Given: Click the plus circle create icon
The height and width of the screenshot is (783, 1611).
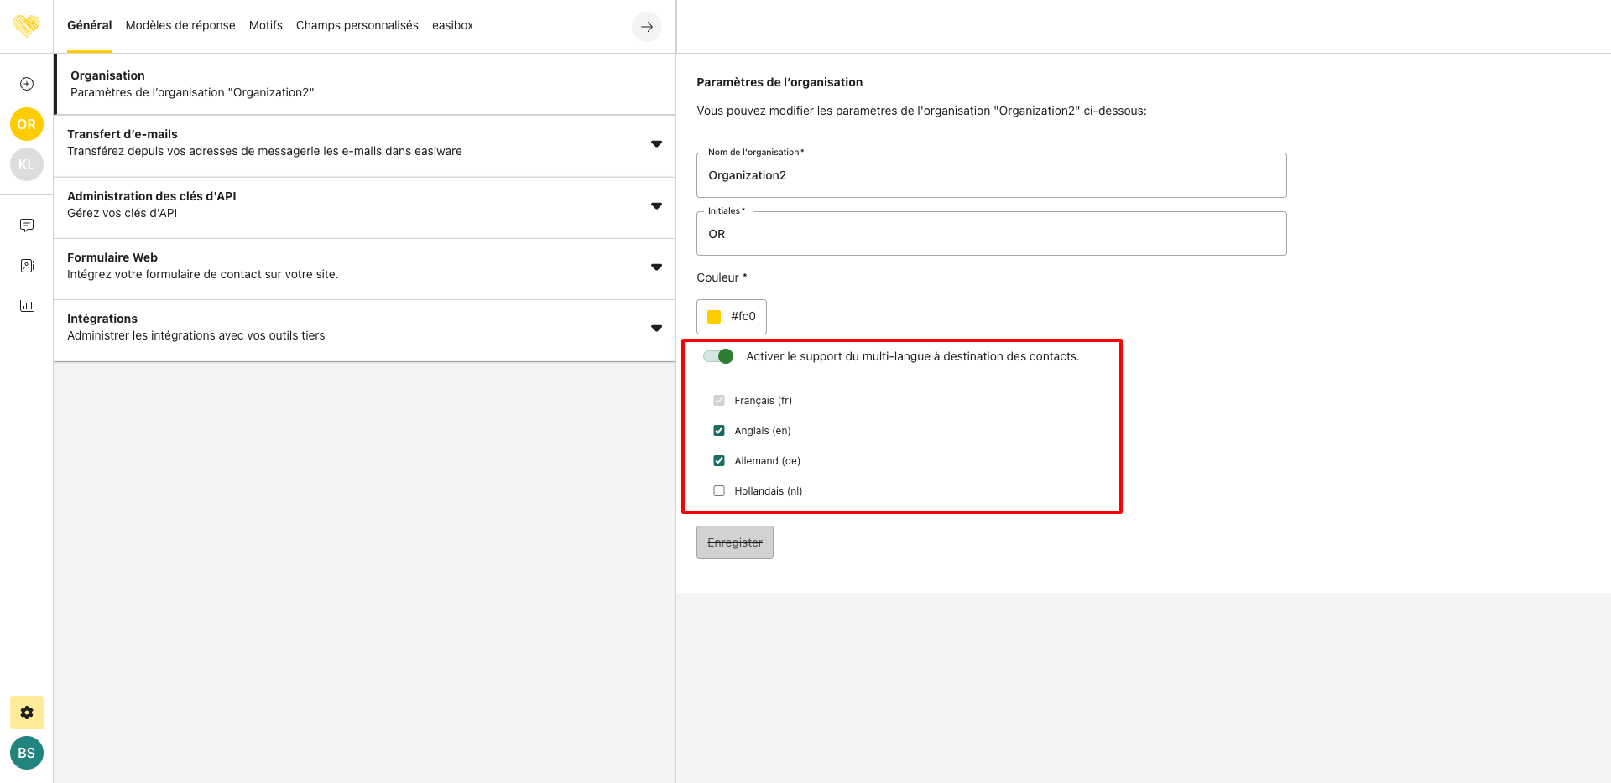Looking at the screenshot, I should tap(27, 84).
